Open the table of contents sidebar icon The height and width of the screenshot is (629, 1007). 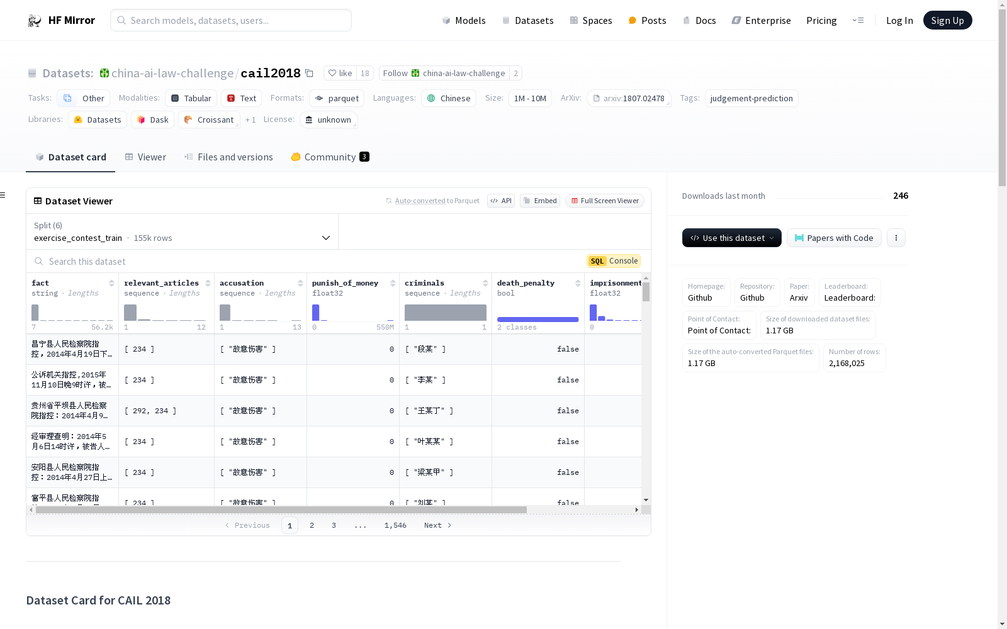point(3,195)
